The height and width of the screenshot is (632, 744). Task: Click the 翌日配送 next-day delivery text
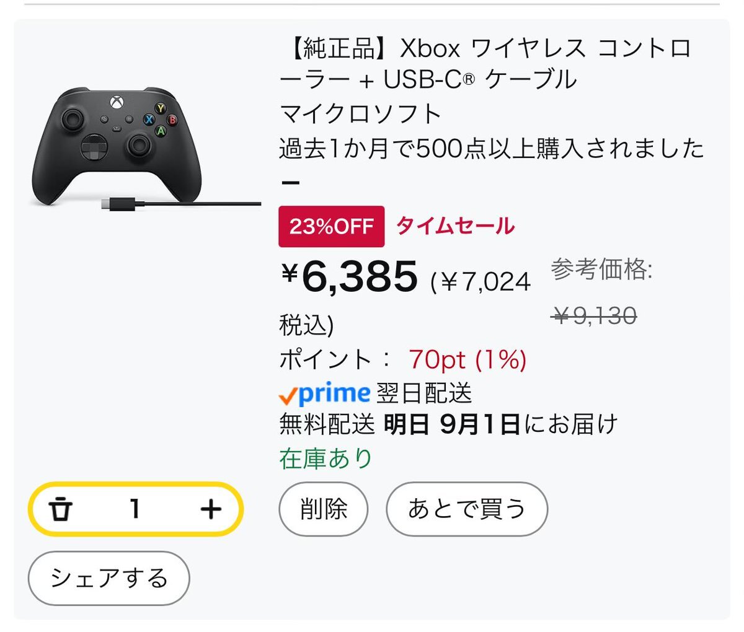tap(424, 393)
